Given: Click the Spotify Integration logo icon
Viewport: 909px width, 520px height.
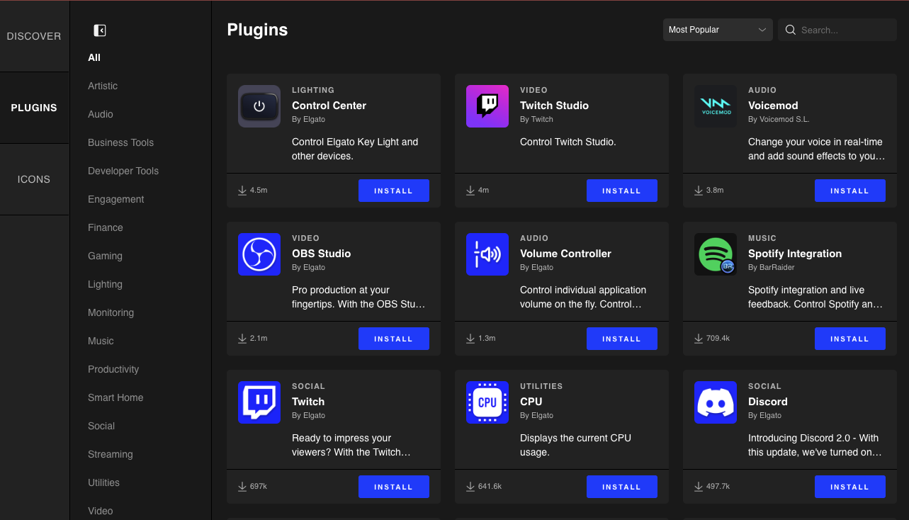Looking at the screenshot, I should [716, 254].
